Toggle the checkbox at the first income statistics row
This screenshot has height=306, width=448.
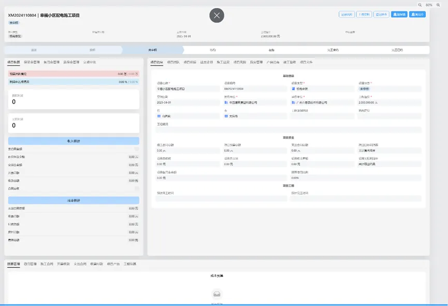[137, 149]
